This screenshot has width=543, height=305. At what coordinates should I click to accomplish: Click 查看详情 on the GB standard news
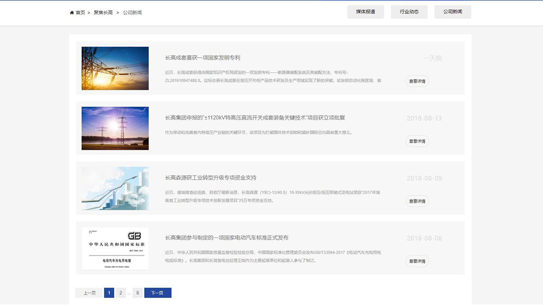coord(417,261)
